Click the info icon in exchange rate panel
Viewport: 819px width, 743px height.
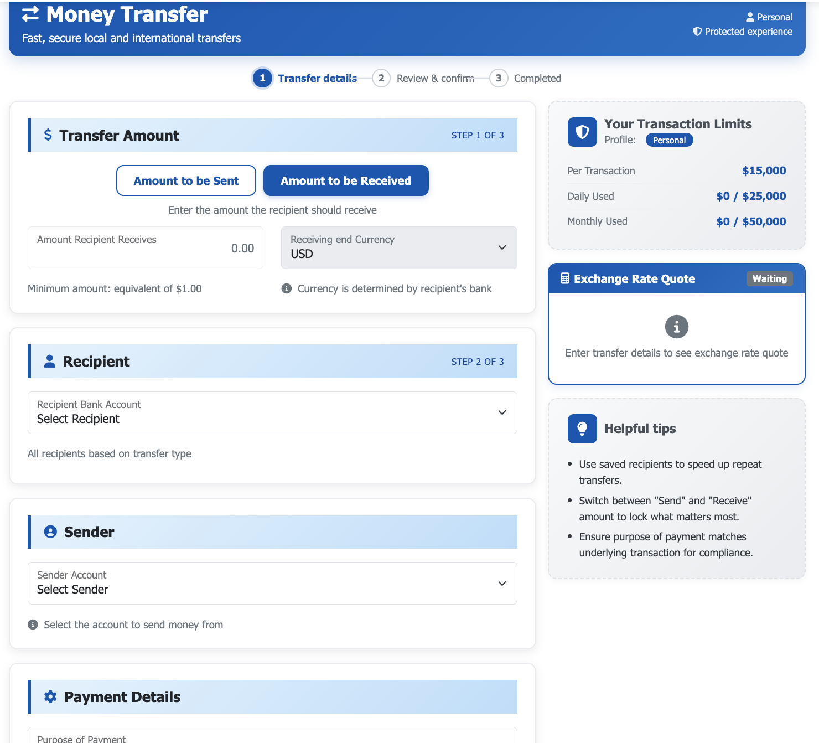(x=676, y=327)
